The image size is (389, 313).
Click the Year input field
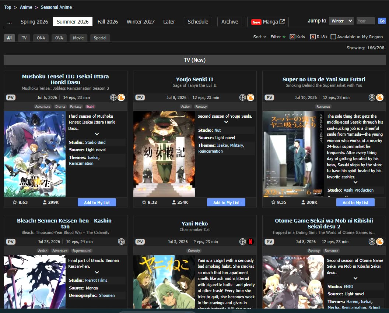[366, 21]
